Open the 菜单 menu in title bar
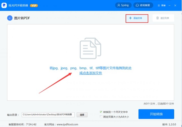Screen dimensions: 182x127 [x=162, y=5]
